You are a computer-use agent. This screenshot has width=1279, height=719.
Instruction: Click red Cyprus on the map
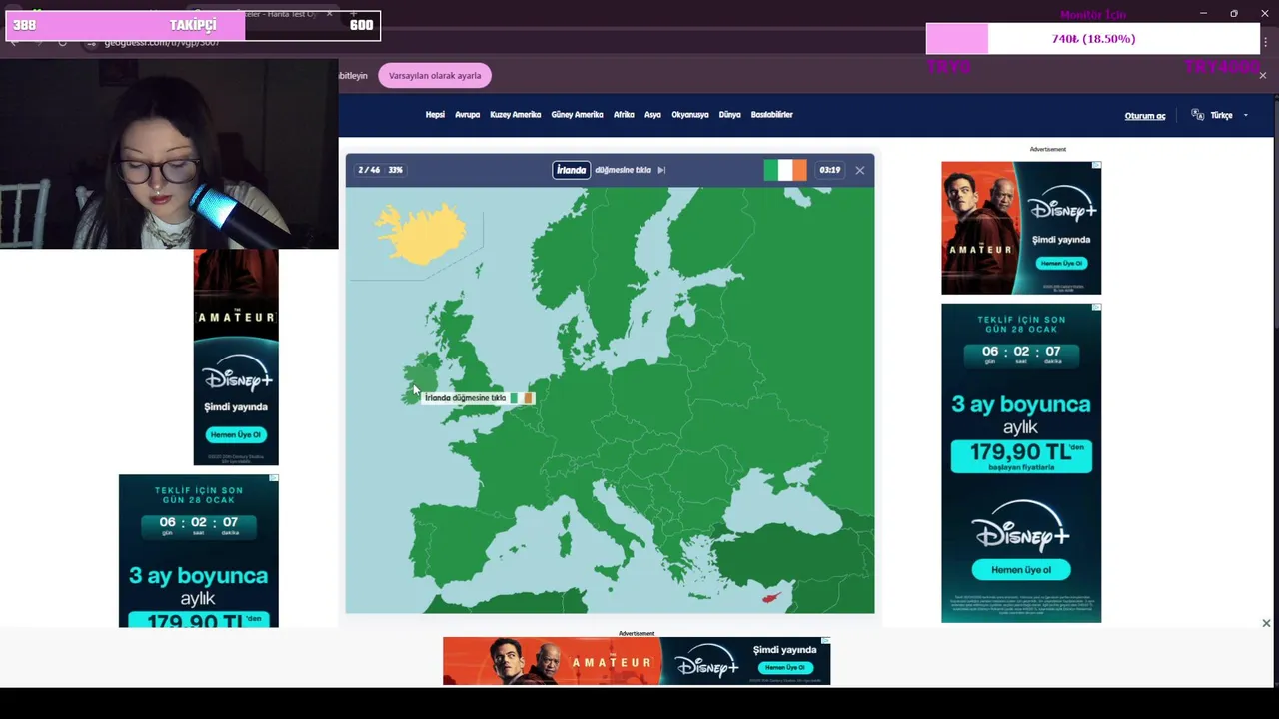tap(771, 597)
